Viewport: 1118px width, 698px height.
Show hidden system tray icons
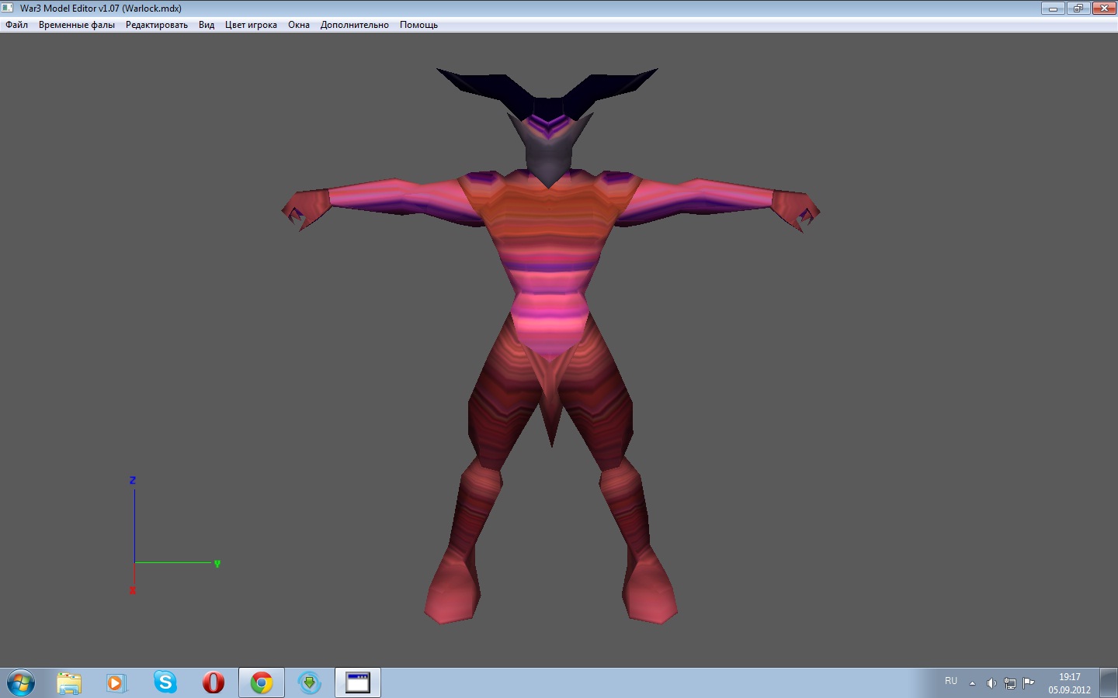(x=972, y=683)
